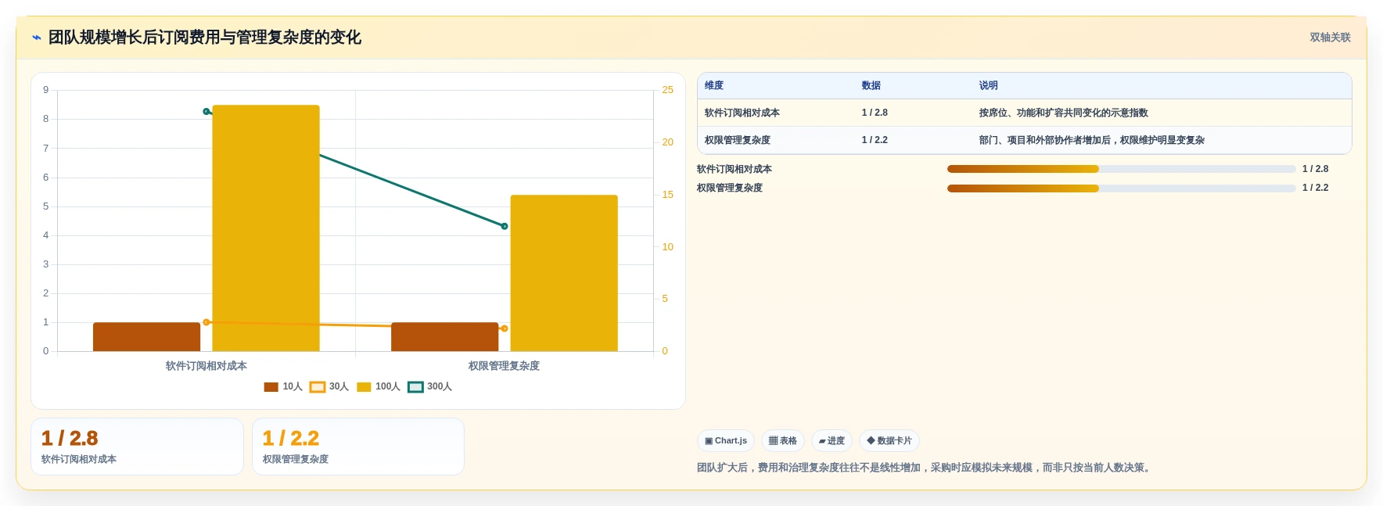Click the 双轴关联 badge in the header
The image size is (1383, 506).
tap(1330, 38)
